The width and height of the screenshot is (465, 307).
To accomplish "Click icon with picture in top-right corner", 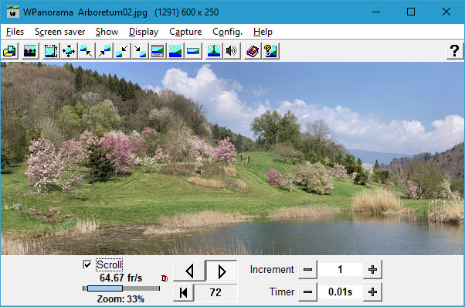I will tap(104, 51).
